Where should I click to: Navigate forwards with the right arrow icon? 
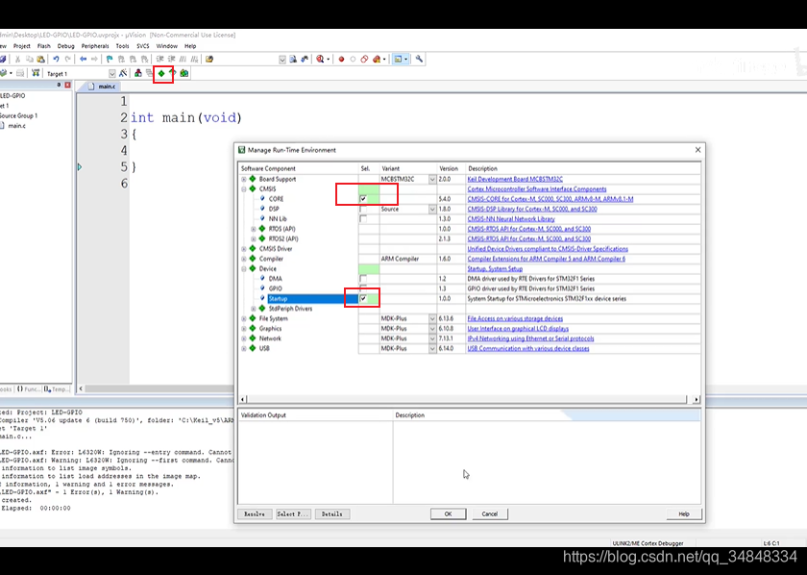(x=94, y=60)
